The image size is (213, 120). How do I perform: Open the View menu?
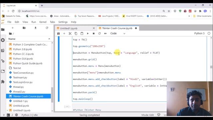coord(25,22)
